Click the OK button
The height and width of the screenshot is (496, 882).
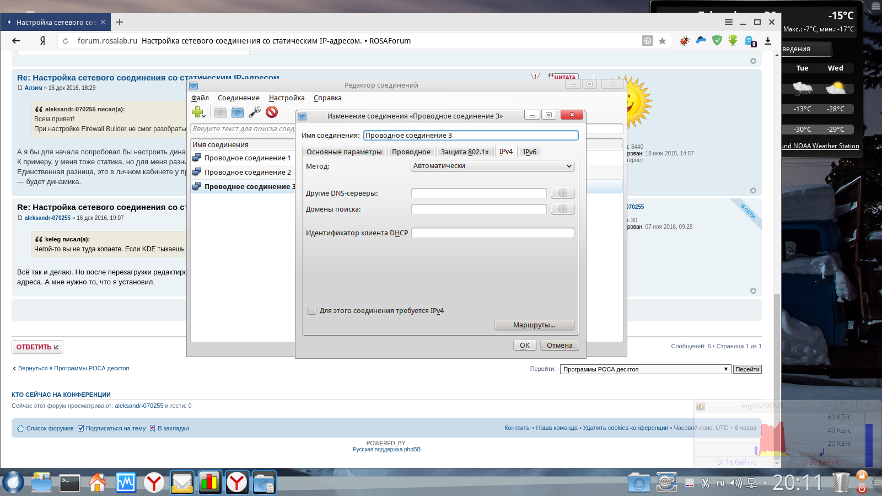525,346
